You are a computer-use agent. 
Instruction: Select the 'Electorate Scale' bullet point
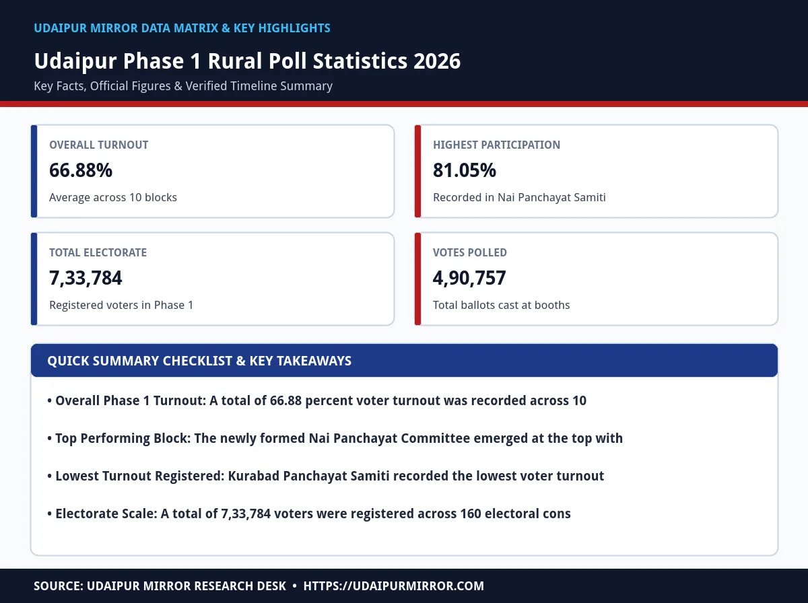tap(309, 514)
